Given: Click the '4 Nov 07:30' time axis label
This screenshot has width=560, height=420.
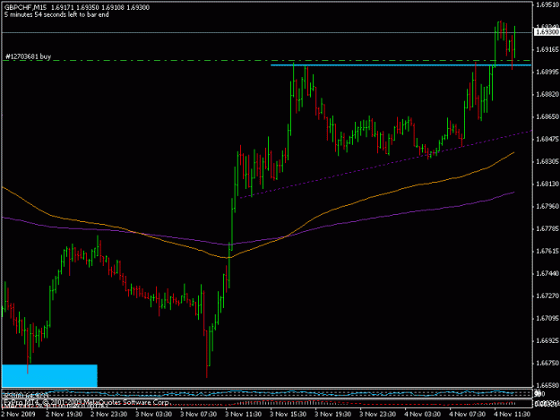Looking at the screenshot, I should pyautogui.click(x=467, y=415).
